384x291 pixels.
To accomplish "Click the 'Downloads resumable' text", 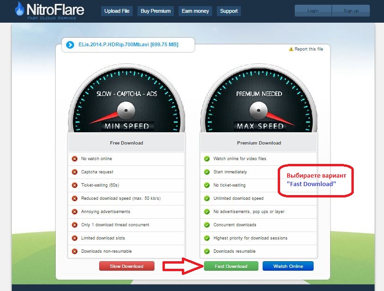I will point(234,251).
